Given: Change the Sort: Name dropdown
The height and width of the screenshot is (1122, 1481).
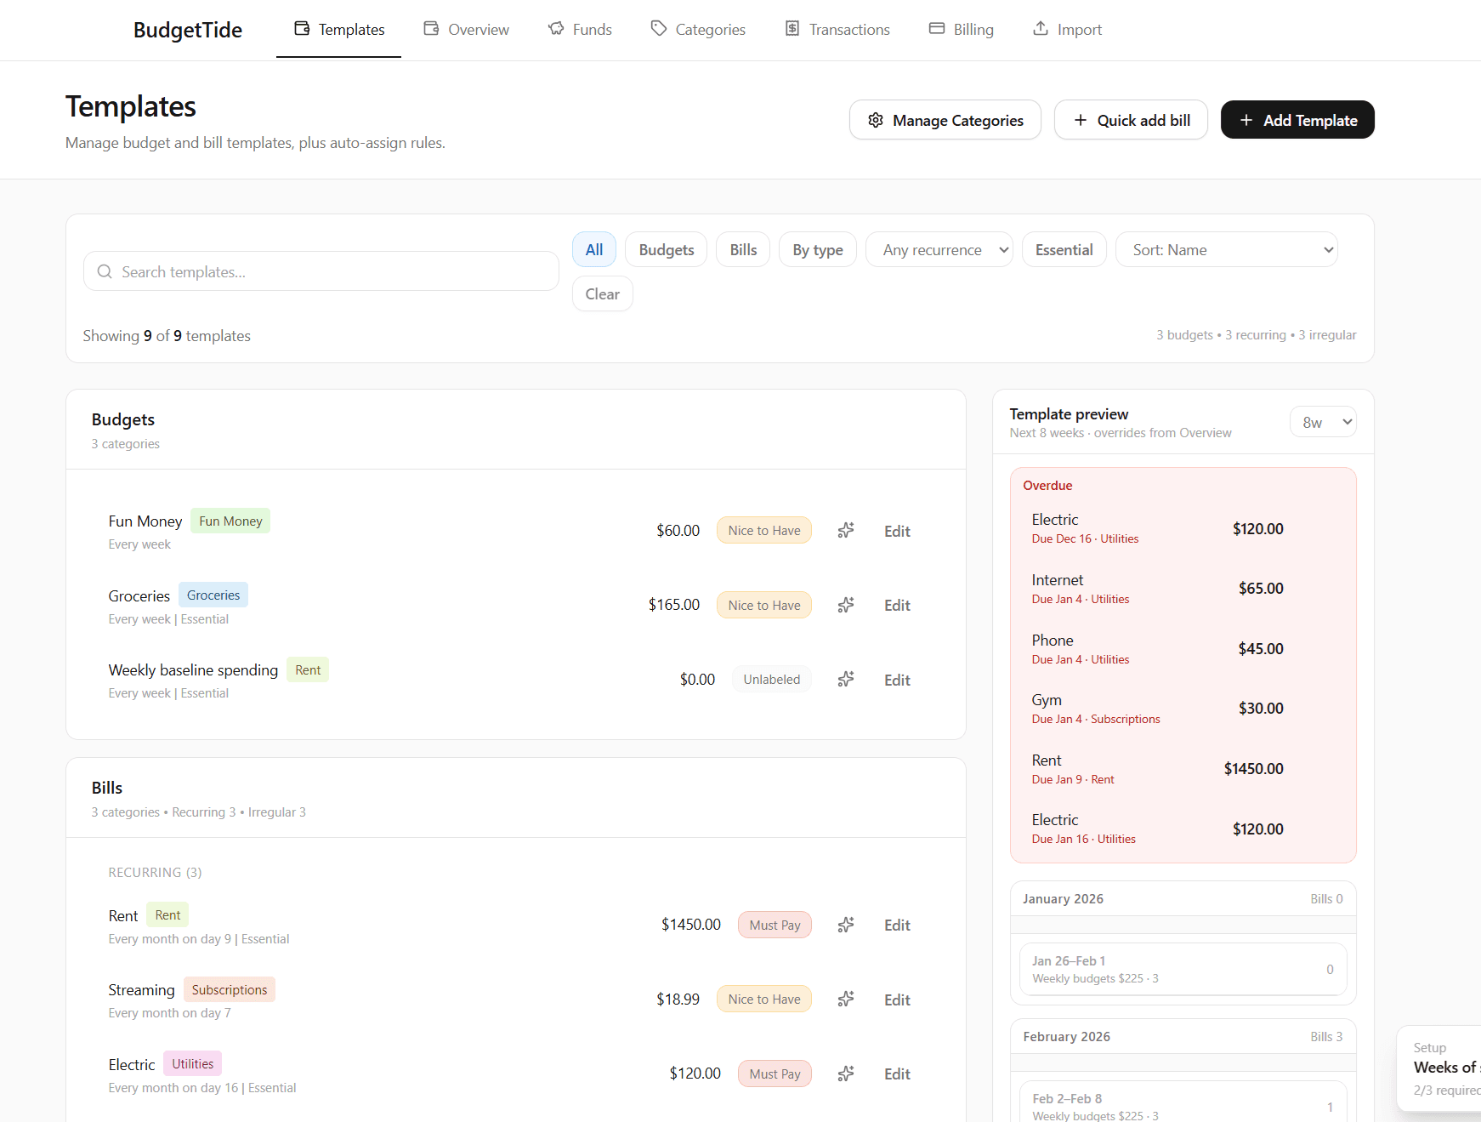Looking at the screenshot, I should pyautogui.click(x=1226, y=249).
